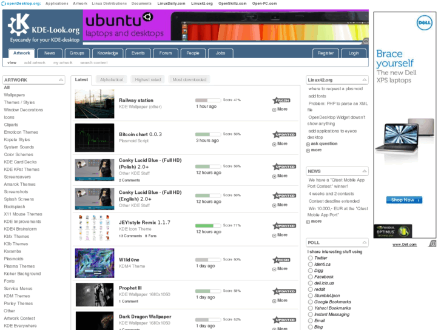Click the UPDATED badge on JEY!style Remix
This screenshot has height=330, width=441.
coord(284,226)
